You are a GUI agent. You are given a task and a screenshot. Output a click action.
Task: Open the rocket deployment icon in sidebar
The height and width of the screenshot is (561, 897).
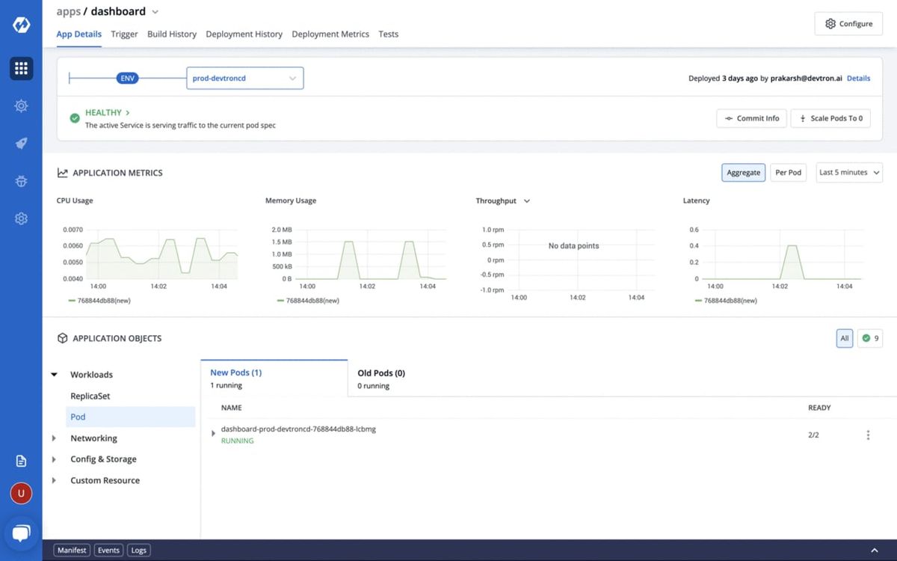[x=21, y=143]
